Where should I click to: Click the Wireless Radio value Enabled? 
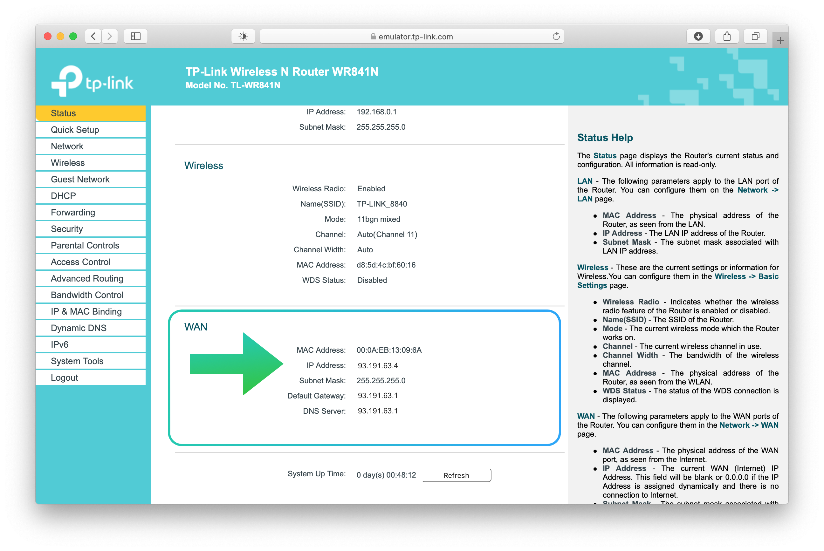pyautogui.click(x=371, y=189)
